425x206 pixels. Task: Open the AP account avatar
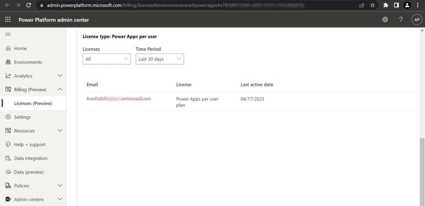[x=417, y=19]
